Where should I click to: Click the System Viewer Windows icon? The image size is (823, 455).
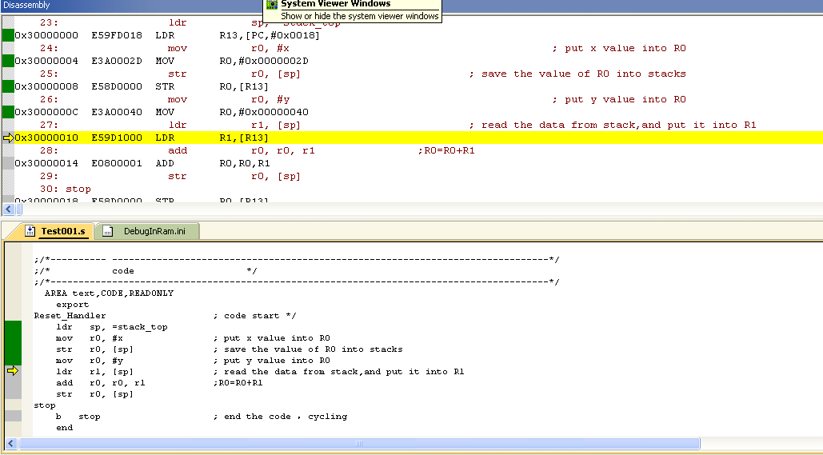[272, 4]
